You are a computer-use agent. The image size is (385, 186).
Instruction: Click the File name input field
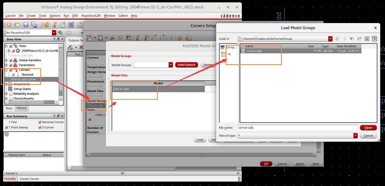click(x=297, y=128)
